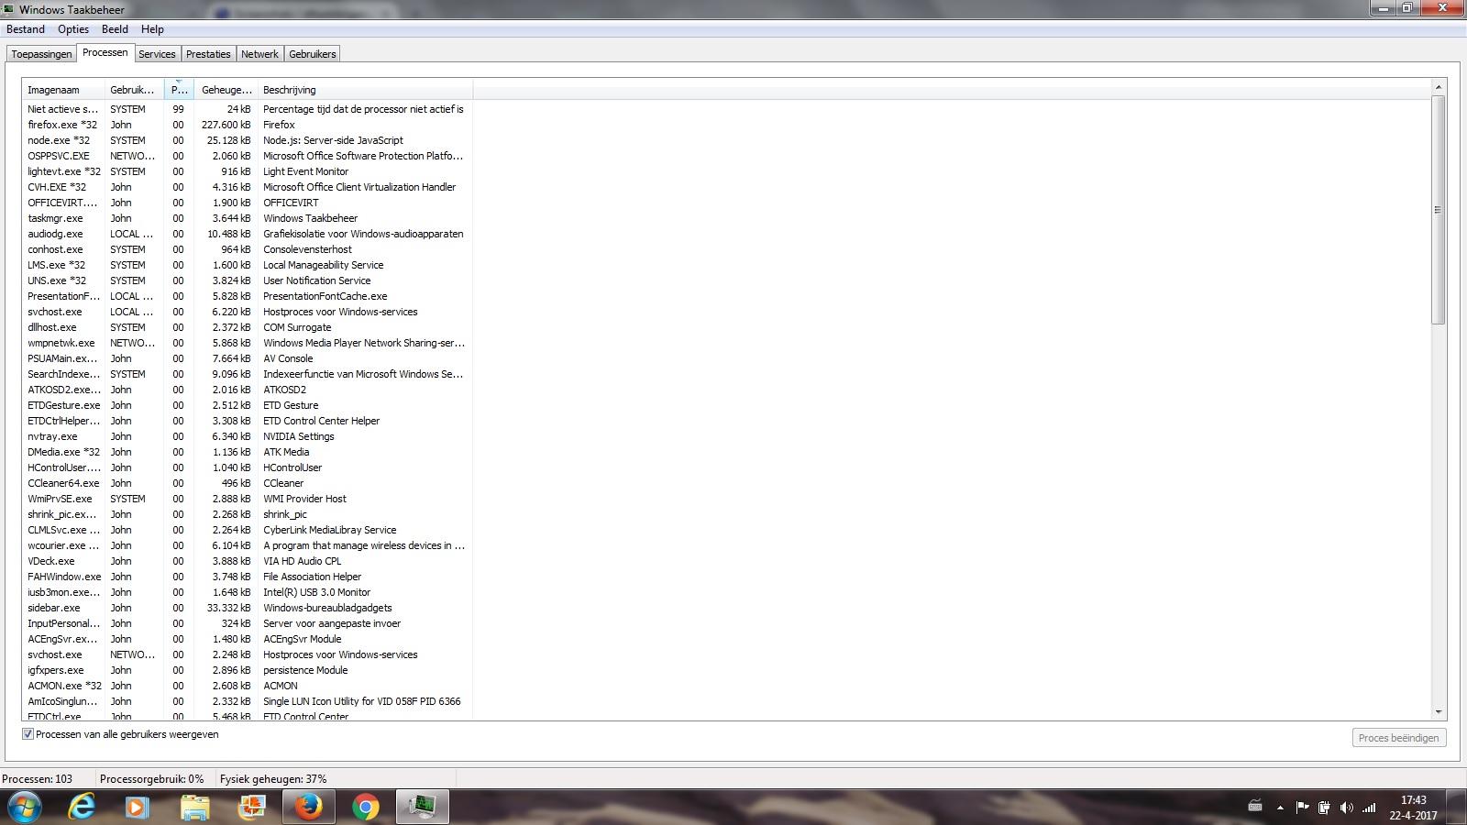Sort by the Geheugen column header
The height and width of the screenshot is (825, 1467).
(226, 90)
